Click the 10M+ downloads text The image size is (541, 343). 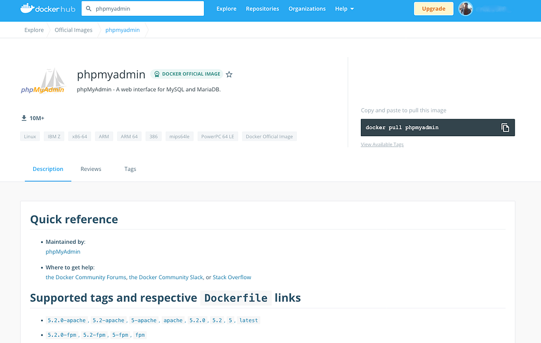[37, 118]
